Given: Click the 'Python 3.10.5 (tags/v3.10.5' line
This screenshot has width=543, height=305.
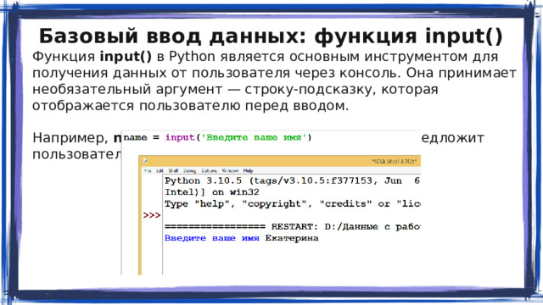Looking at the screenshot, I should pyautogui.click(x=292, y=180).
